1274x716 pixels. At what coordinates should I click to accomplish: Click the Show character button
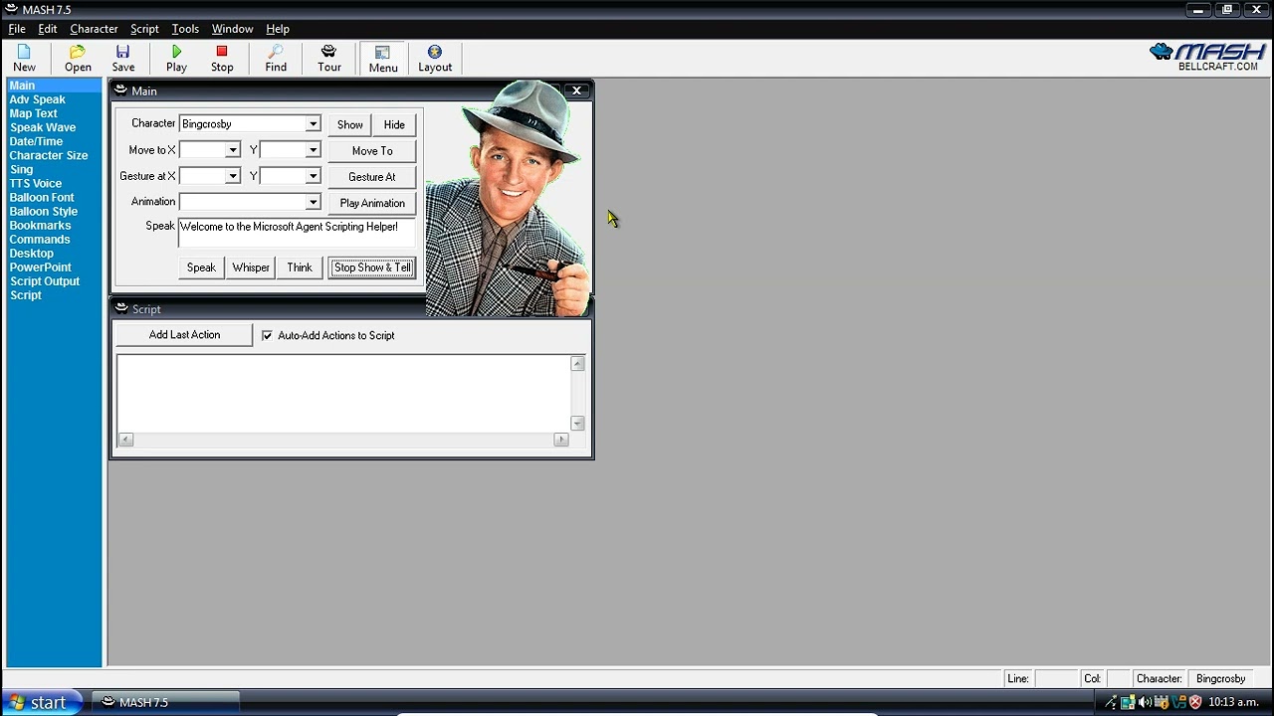(349, 124)
